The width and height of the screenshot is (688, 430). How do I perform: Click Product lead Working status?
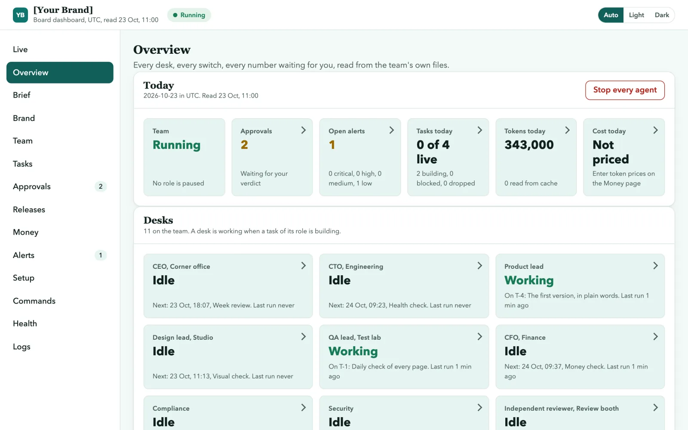[x=529, y=280]
